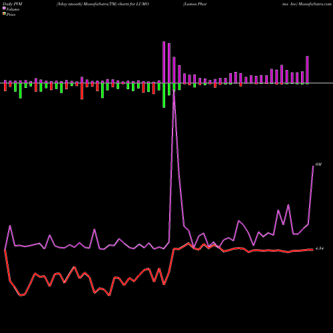Click the last purple volume bar on the right
Screen dimensions: 333x333
tap(307, 70)
